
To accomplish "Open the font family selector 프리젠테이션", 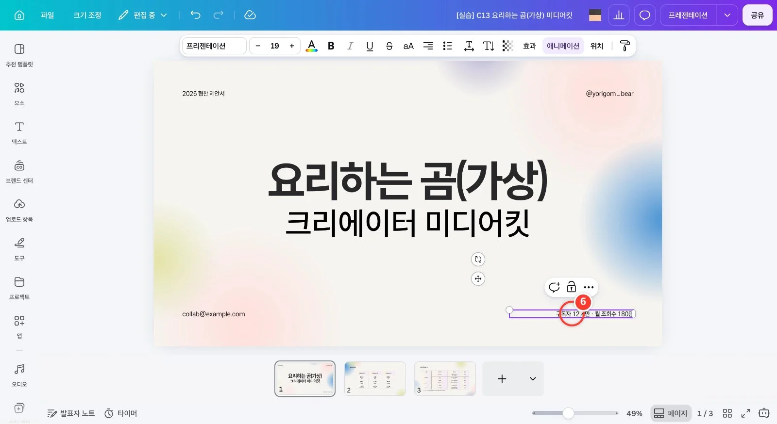I will 214,46.
